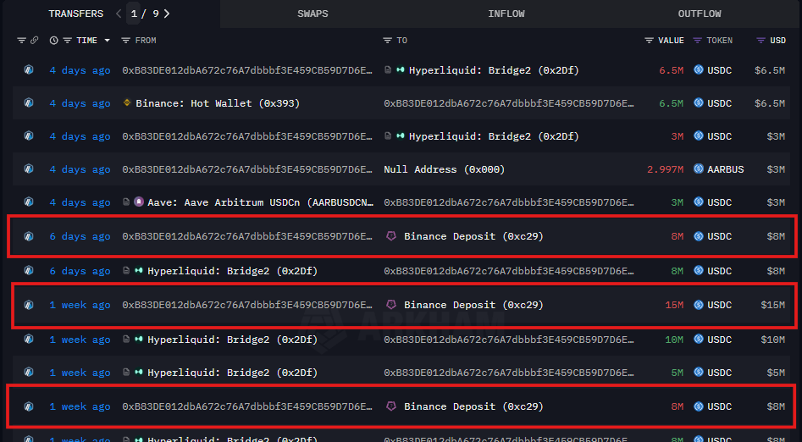Select the TRANSFERS tab
The height and width of the screenshot is (442, 802).
pos(75,14)
